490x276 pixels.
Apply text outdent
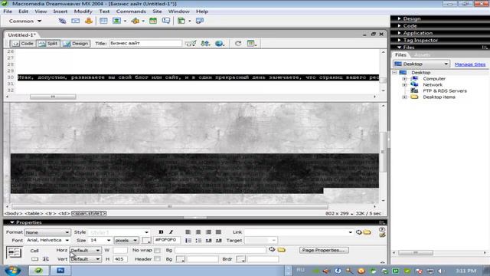tap(208, 240)
